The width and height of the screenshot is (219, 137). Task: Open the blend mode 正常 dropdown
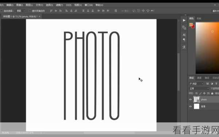tap(199, 89)
